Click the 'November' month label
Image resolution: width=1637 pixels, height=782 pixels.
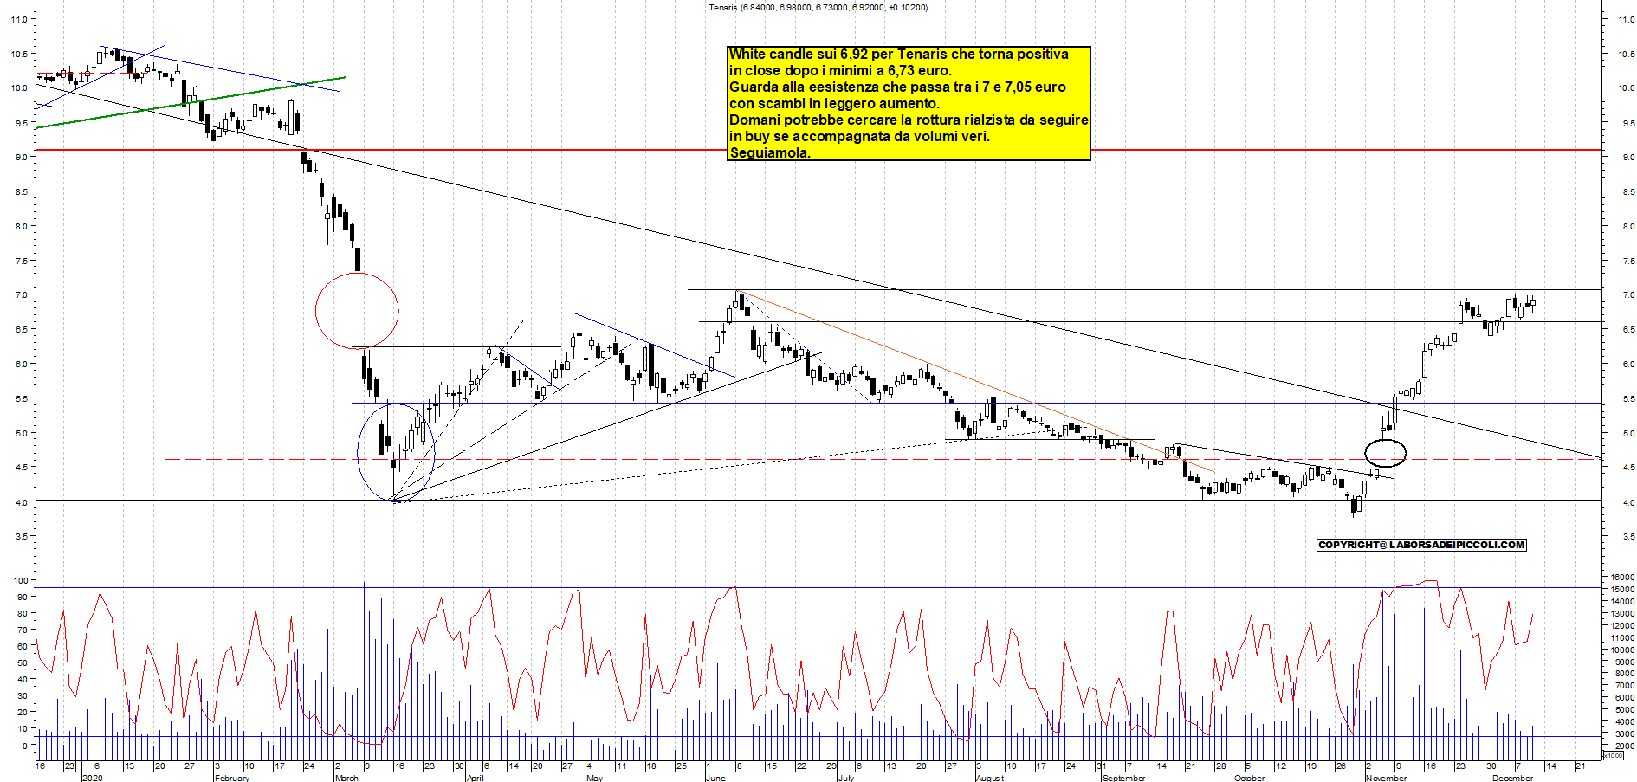(x=1386, y=778)
